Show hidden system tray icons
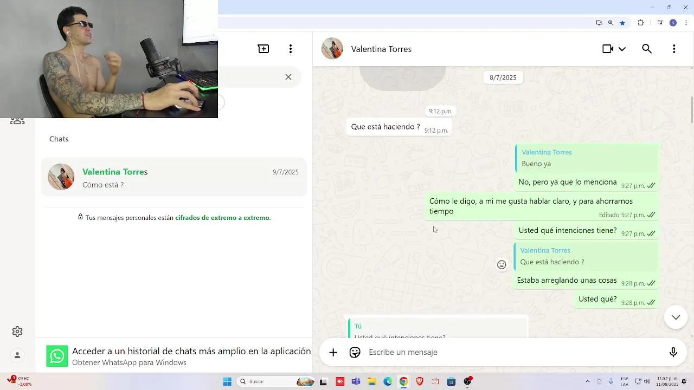The width and height of the screenshot is (694, 390). pos(588,381)
